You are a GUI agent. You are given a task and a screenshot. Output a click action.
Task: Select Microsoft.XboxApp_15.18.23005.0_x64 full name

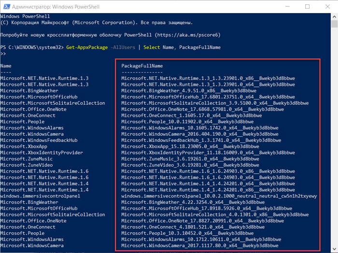tap(190, 147)
